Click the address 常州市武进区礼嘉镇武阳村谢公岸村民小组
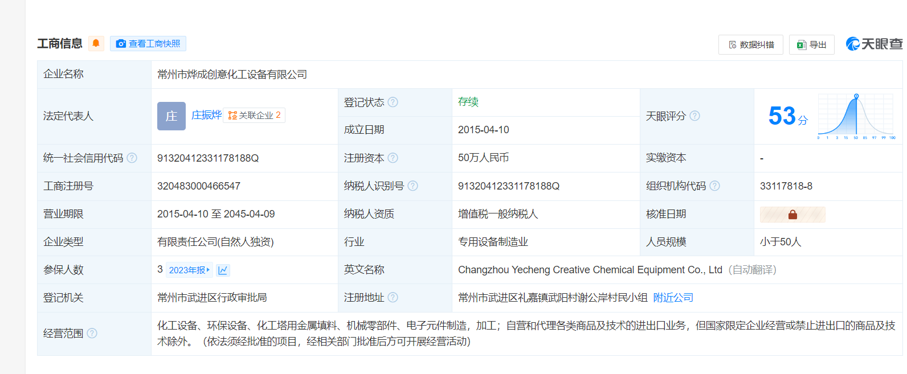907x374 pixels. coord(553,298)
